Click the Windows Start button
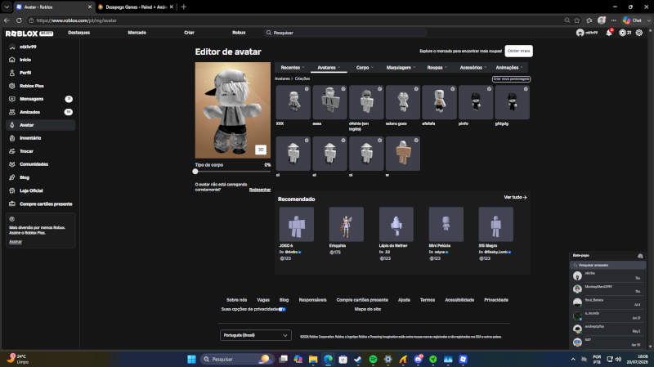The height and width of the screenshot is (367, 654). (191, 359)
